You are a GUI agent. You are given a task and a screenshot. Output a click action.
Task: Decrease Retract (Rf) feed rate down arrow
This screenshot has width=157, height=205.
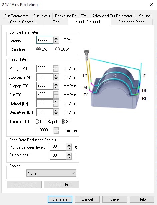[x=56, y=105]
